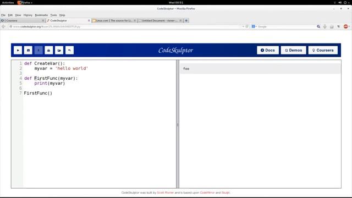Open the File menu
The width and height of the screenshot is (352, 198).
point(3,15)
